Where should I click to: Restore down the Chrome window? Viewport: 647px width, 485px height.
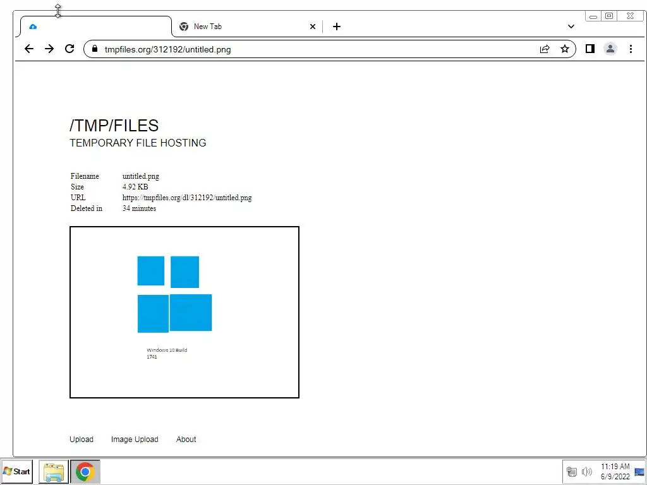[609, 16]
